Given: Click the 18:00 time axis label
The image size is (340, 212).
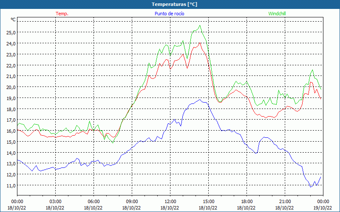Looking at the screenshot, I should point(246,202).
